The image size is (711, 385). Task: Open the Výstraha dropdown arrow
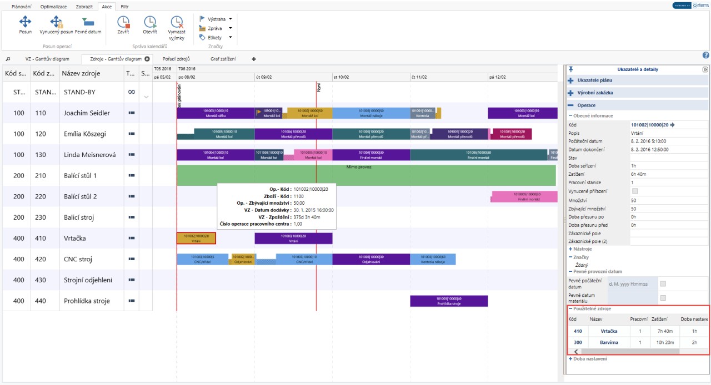coord(231,18)
